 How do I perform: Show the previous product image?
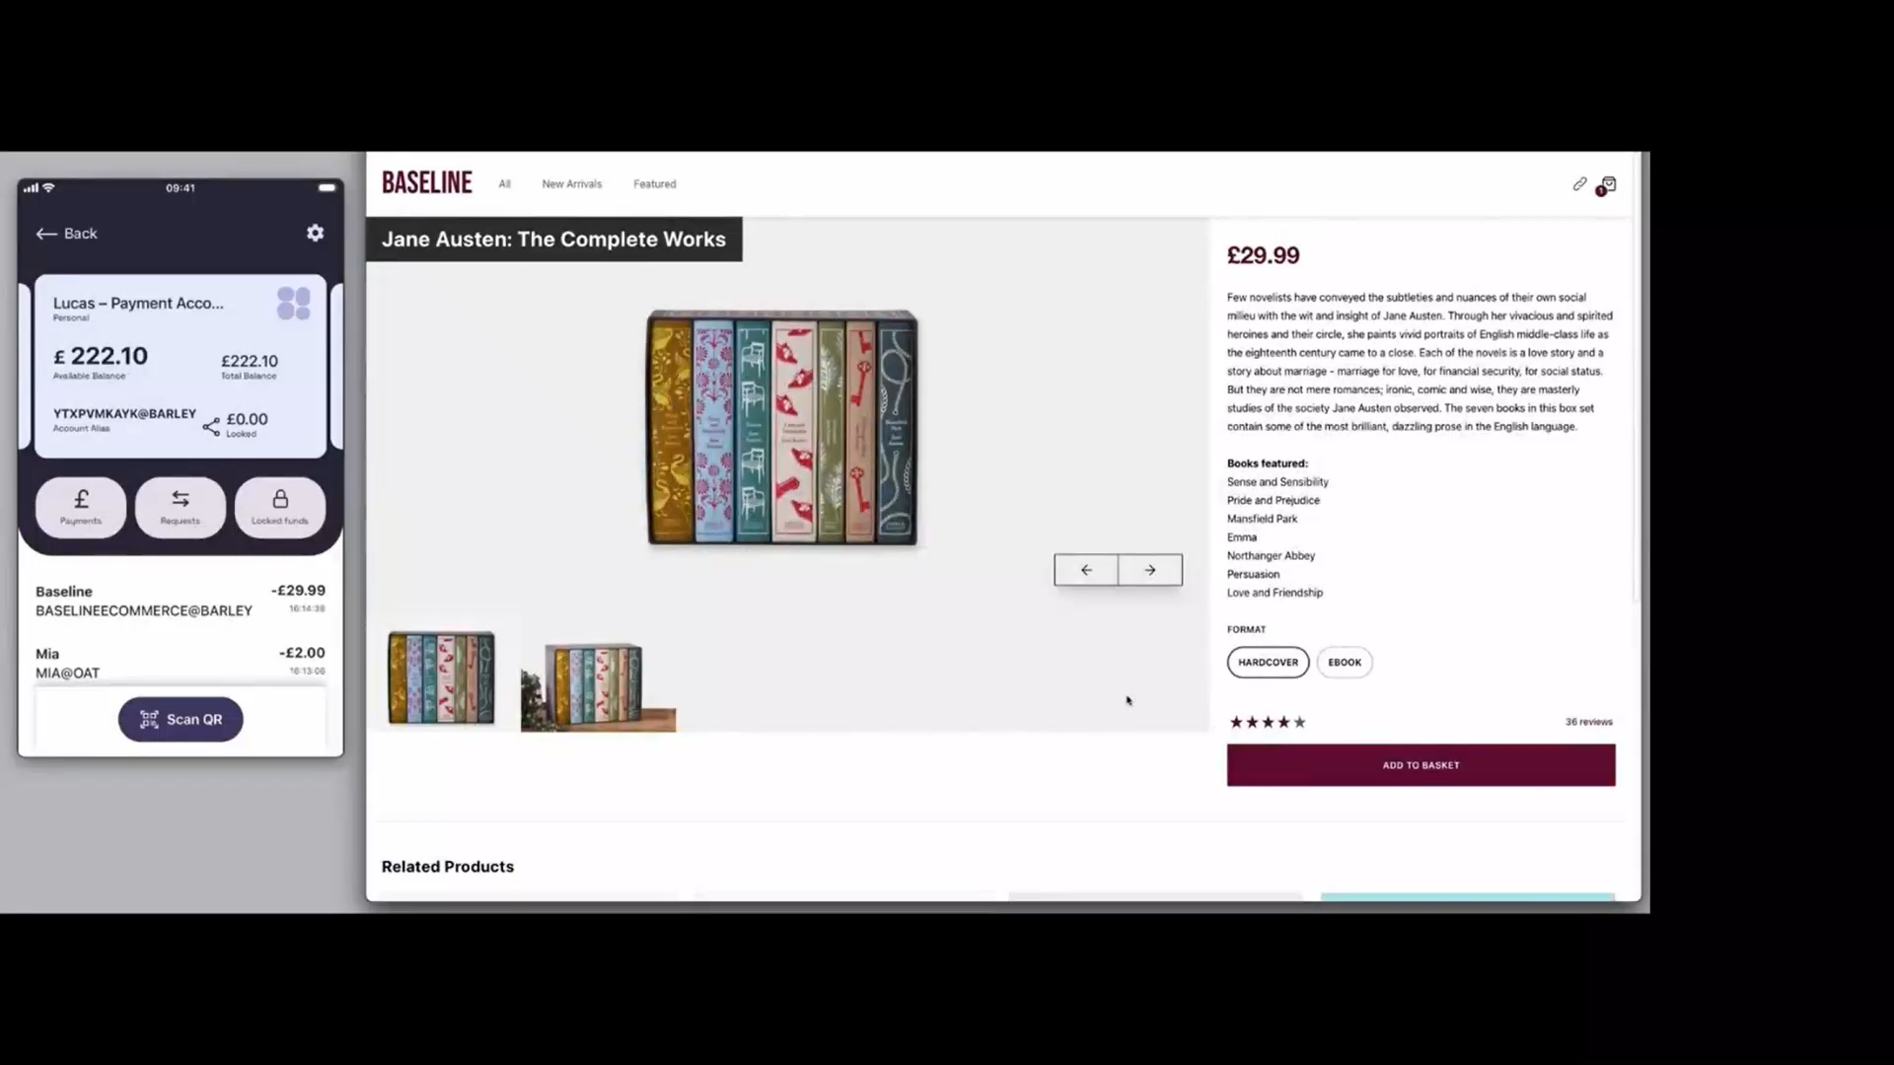coord(1086,570)
